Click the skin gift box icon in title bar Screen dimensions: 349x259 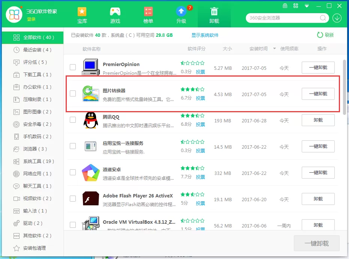coord(285,6)
